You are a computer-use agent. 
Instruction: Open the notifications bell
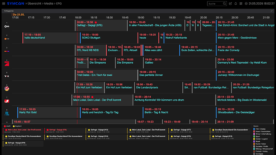(236, 4)
